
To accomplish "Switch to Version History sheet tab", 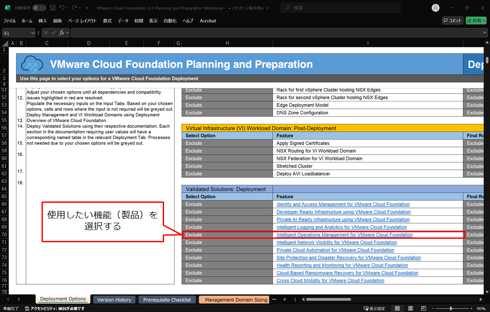I will [114, 300].
